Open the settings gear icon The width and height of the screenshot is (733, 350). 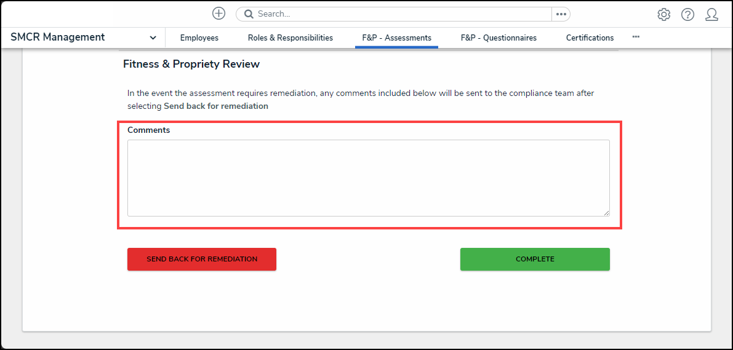663,15
